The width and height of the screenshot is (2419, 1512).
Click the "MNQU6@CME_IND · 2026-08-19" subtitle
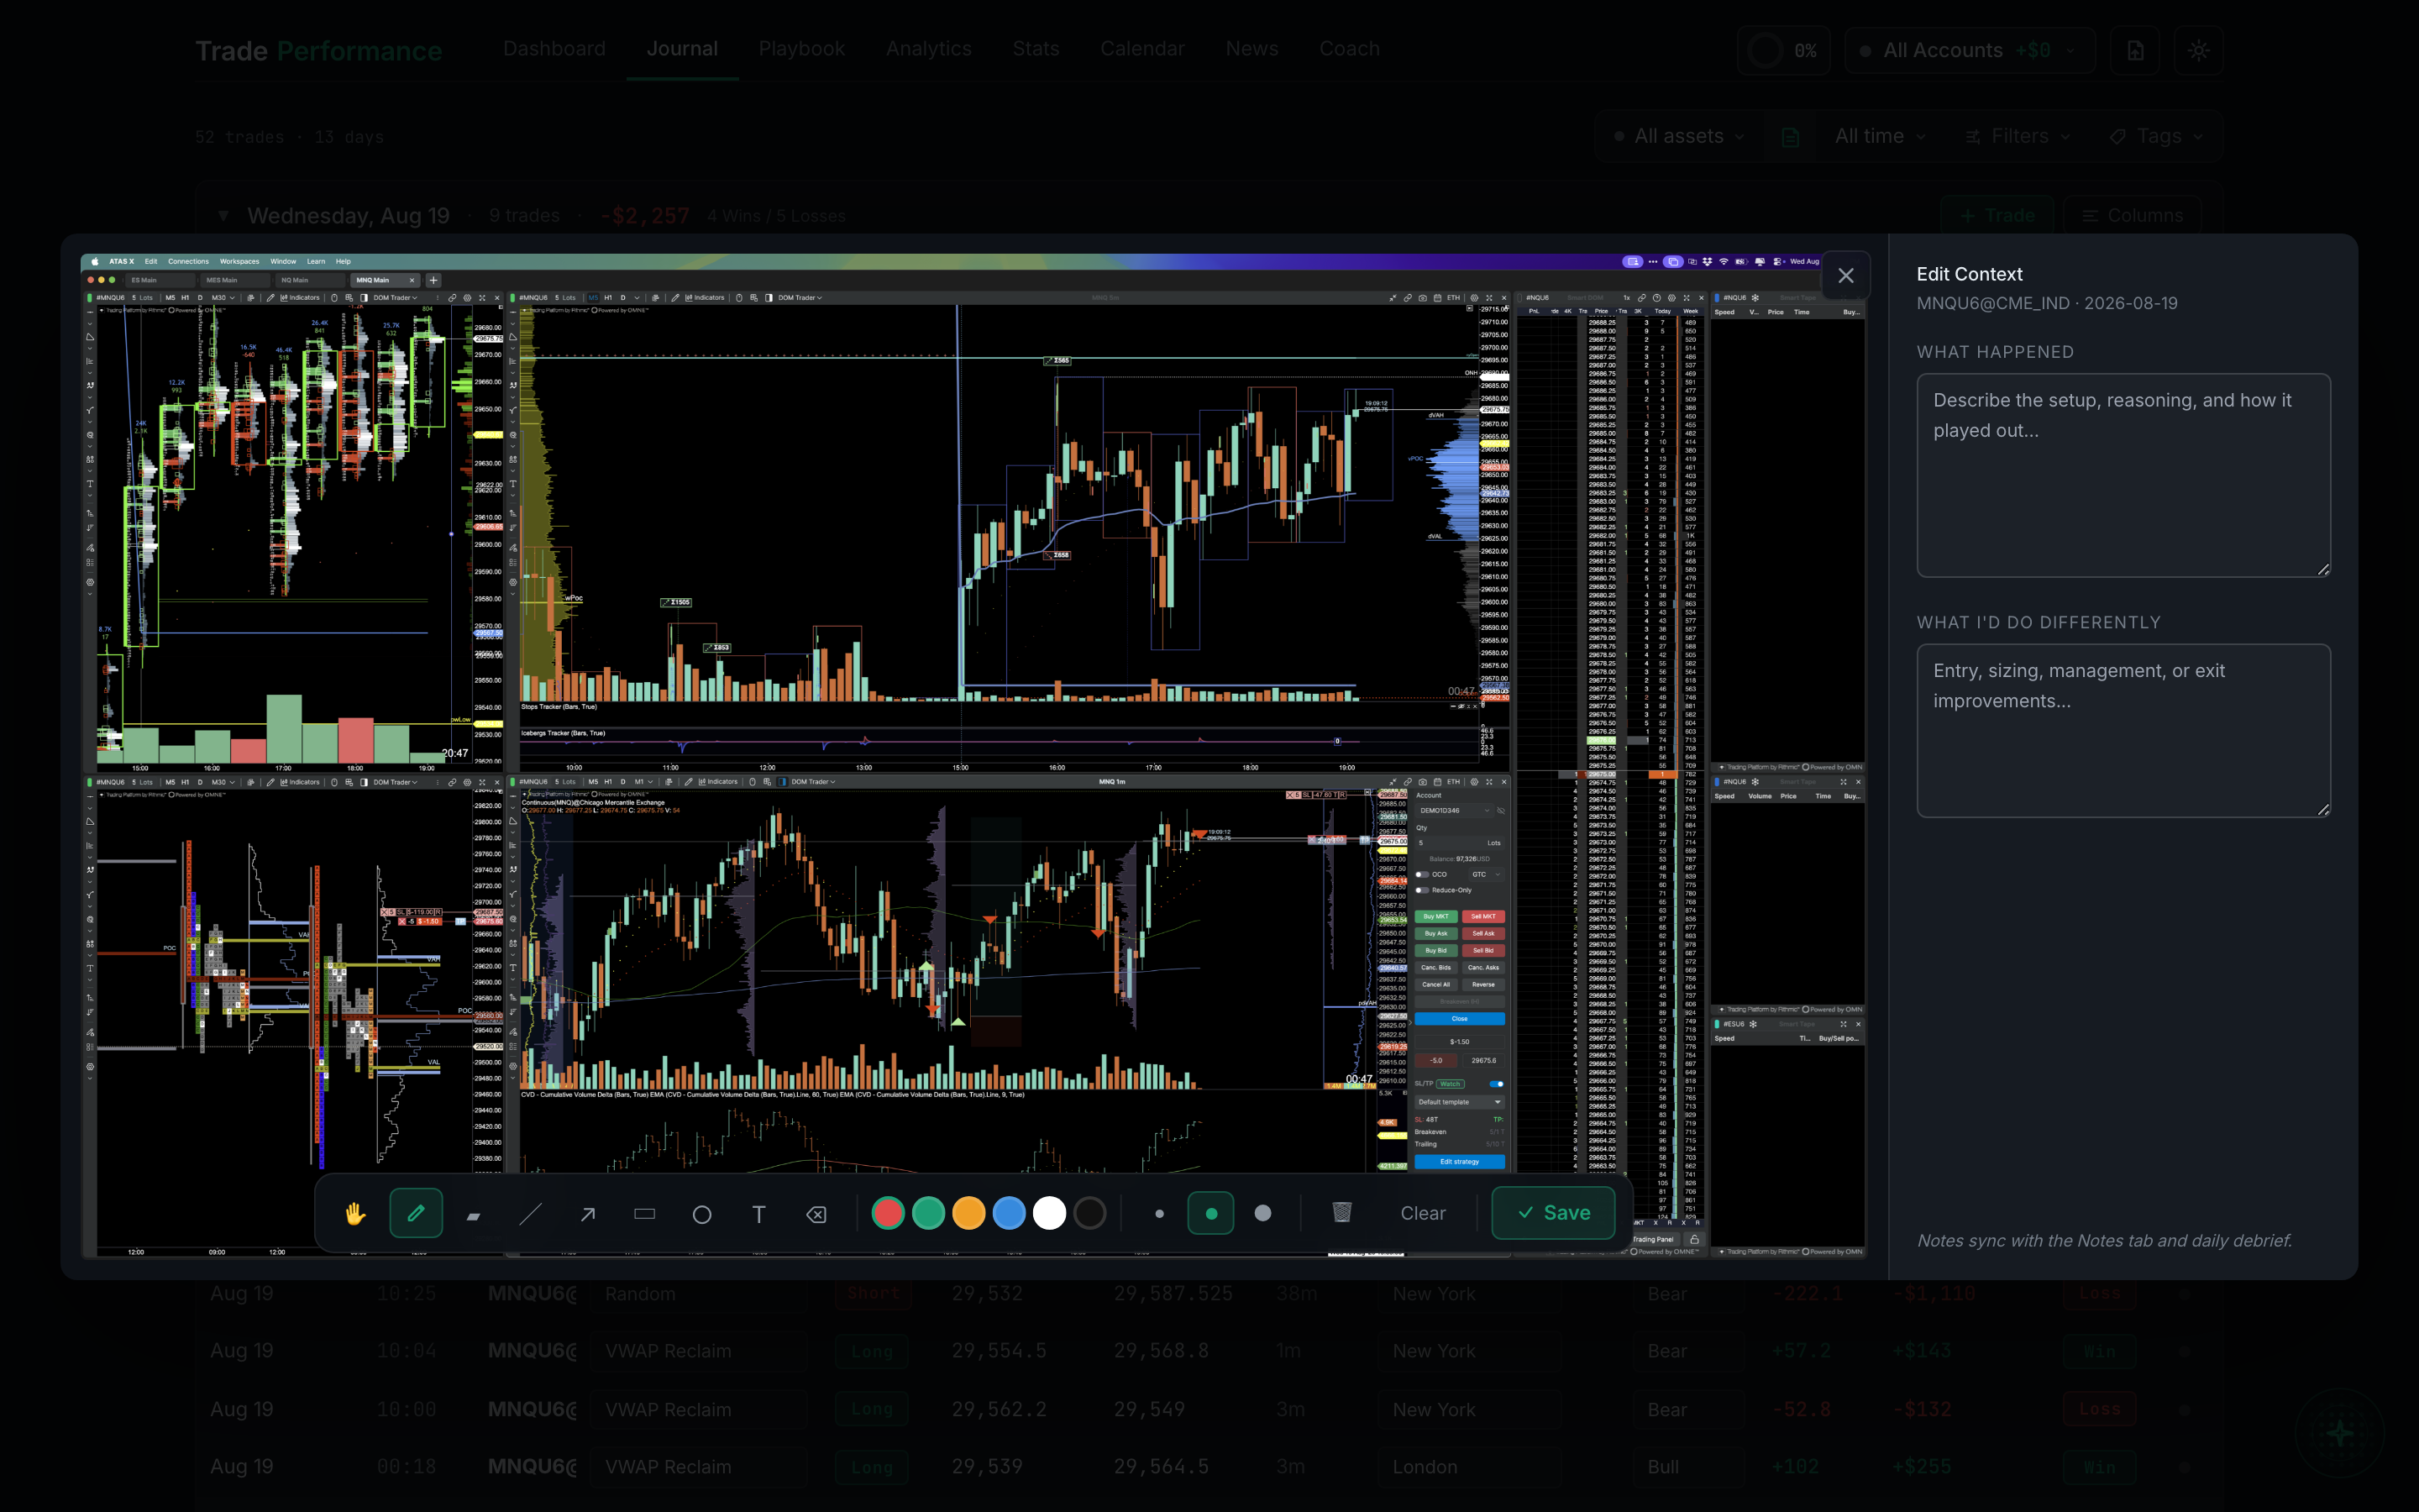coord(2046,303)
